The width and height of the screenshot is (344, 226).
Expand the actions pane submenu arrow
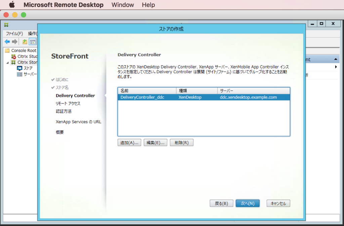336,67
